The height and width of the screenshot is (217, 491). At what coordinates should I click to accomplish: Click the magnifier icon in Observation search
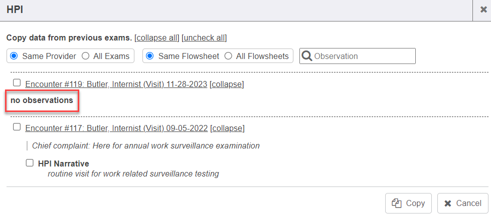[306, 56]
